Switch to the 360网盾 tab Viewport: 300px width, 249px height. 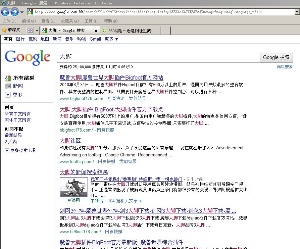point(131,31)
